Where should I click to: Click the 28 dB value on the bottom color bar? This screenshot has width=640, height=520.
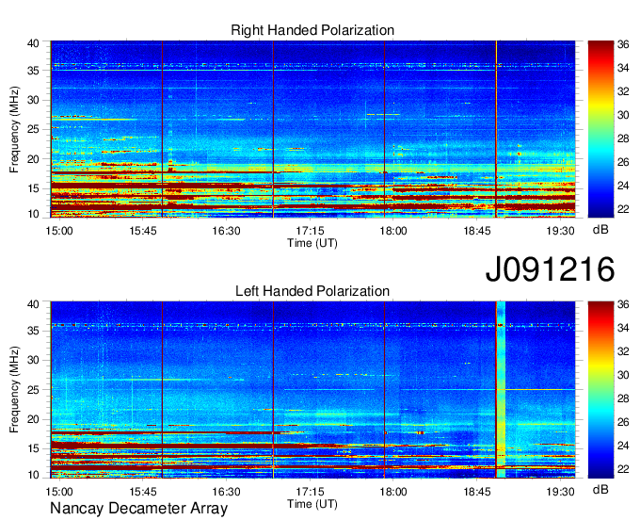click(623, 398)
